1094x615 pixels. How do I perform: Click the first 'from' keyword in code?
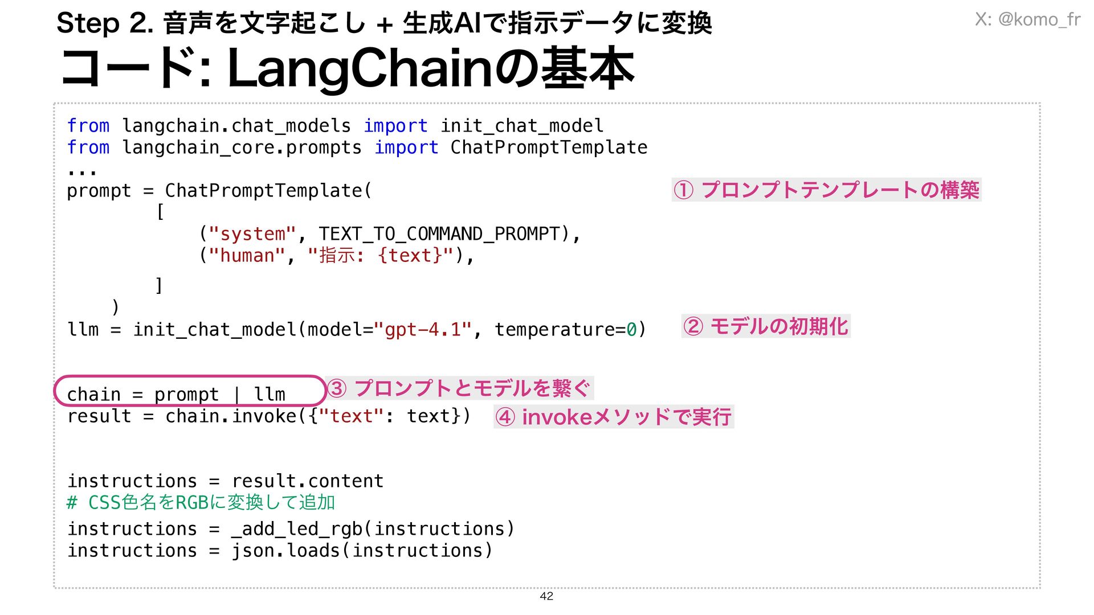88,125
